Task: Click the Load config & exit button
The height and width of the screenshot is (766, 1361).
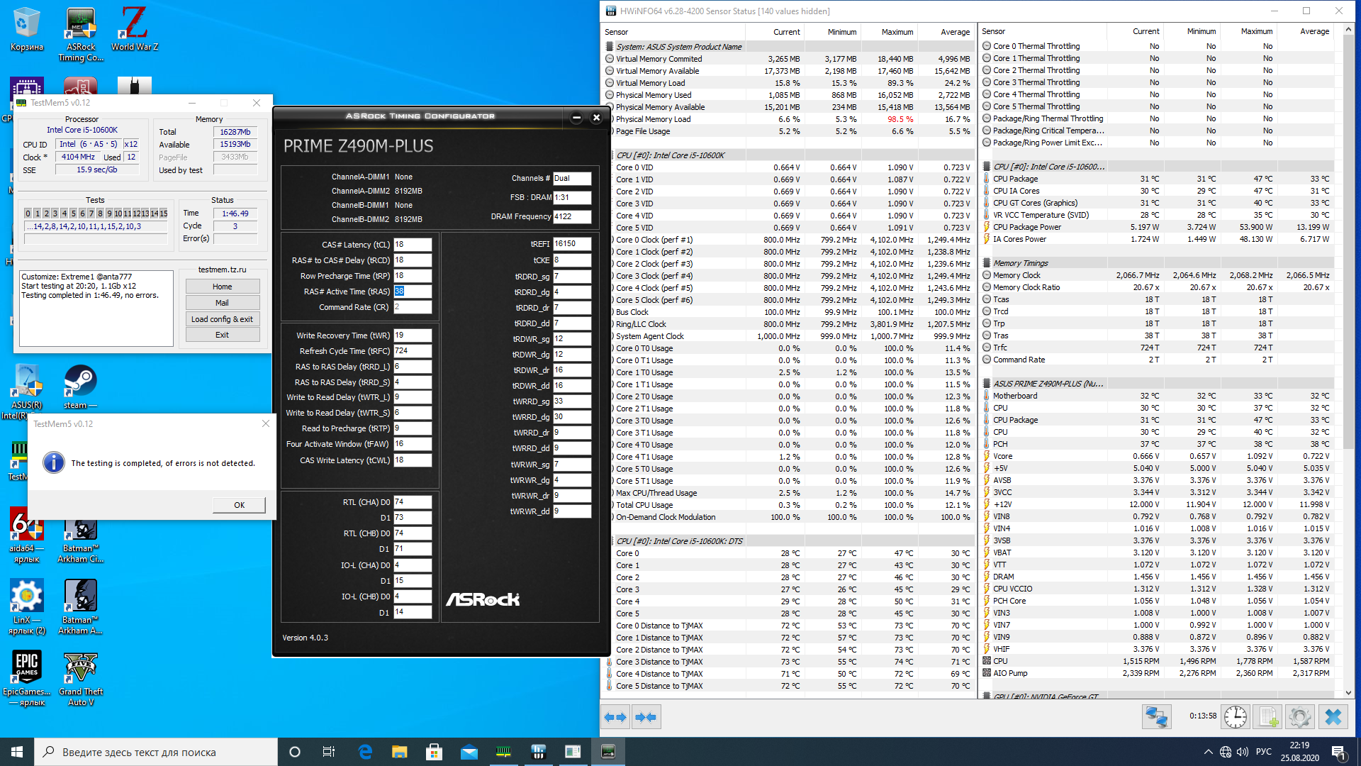Action: tap(222, 319)
